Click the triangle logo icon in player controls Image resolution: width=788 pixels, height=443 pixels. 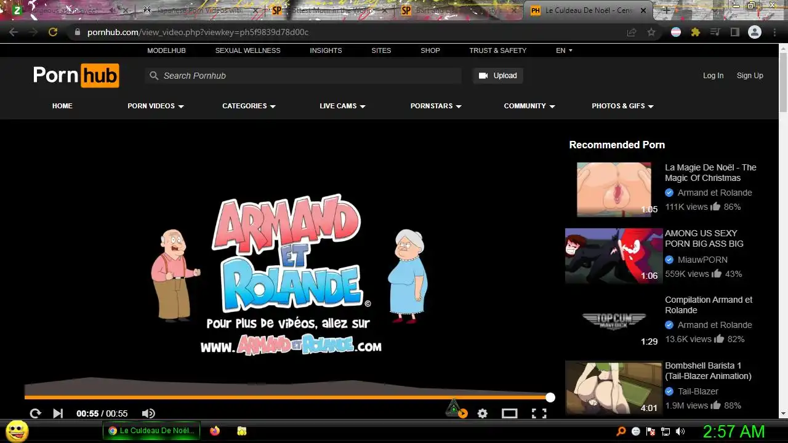click(x=454, y=408)
